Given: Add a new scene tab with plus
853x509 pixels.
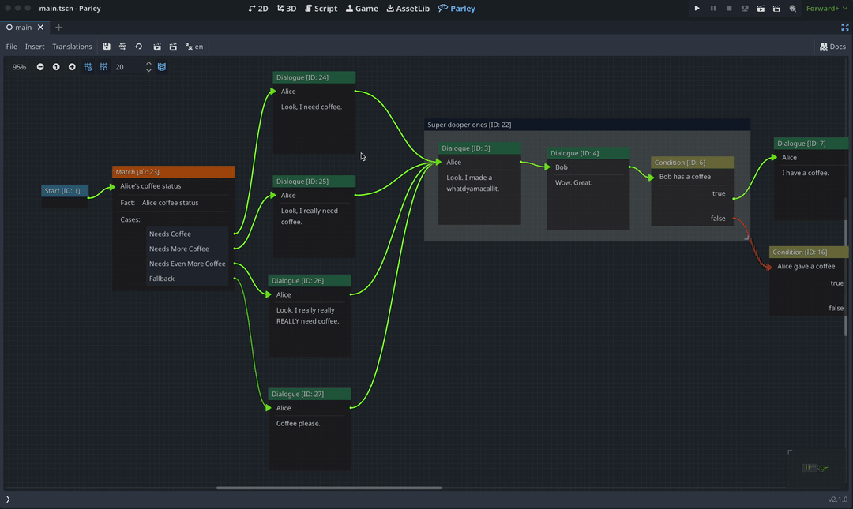Looking at the screenshot, I should [x=58, y=27].
